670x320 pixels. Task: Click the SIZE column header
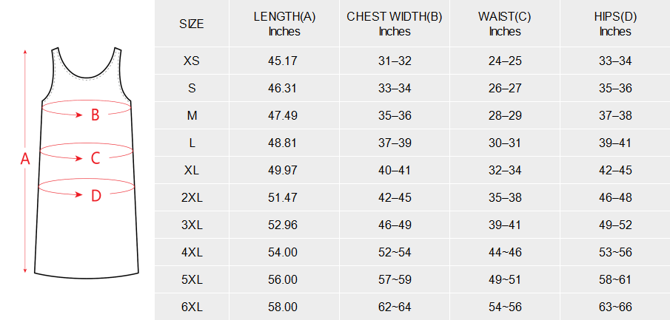(192, 24)
